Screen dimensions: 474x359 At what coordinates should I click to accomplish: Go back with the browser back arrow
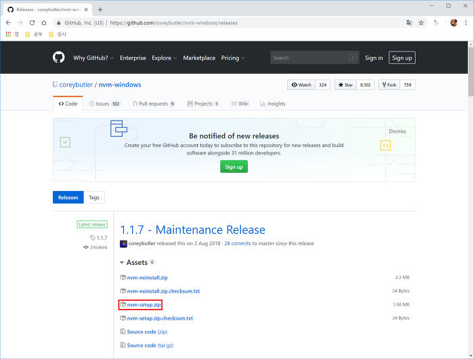pyautogui.click(x=8, y=22)
